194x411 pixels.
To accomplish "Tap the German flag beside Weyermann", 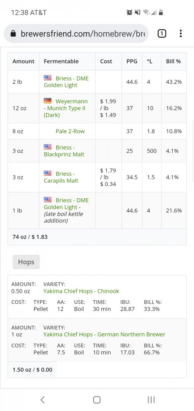I will 47,101.
